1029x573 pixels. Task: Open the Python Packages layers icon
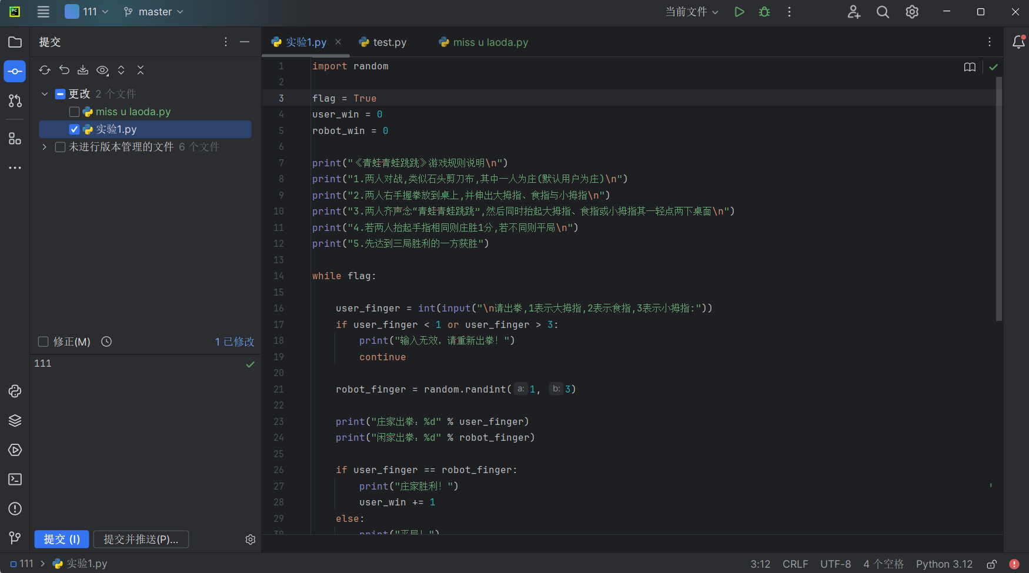pyautogui.click(x=15, y=421)
